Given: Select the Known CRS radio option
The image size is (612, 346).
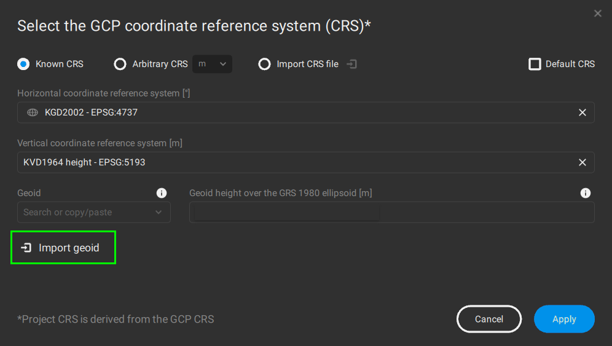Looking at the screenshot, I should point(23,64).
